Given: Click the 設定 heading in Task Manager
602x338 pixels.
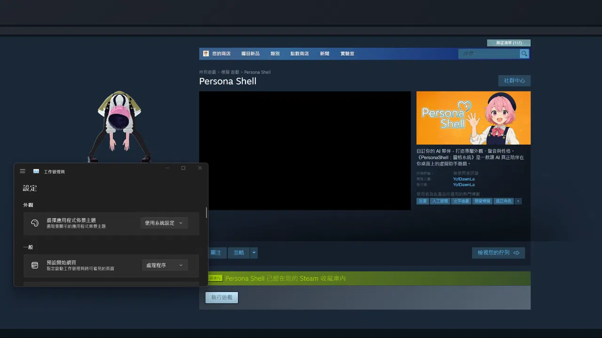Looking at the screenshot, I should click(x=30, y=188).
